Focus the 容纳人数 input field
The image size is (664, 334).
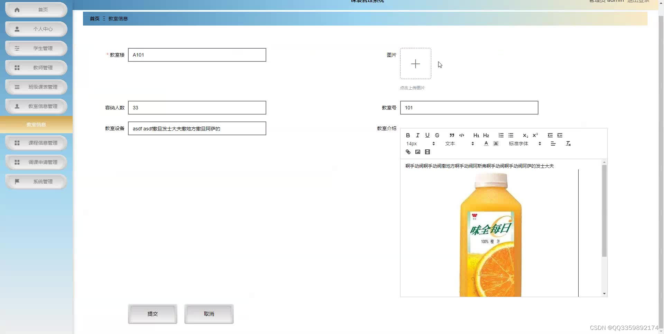197,108
